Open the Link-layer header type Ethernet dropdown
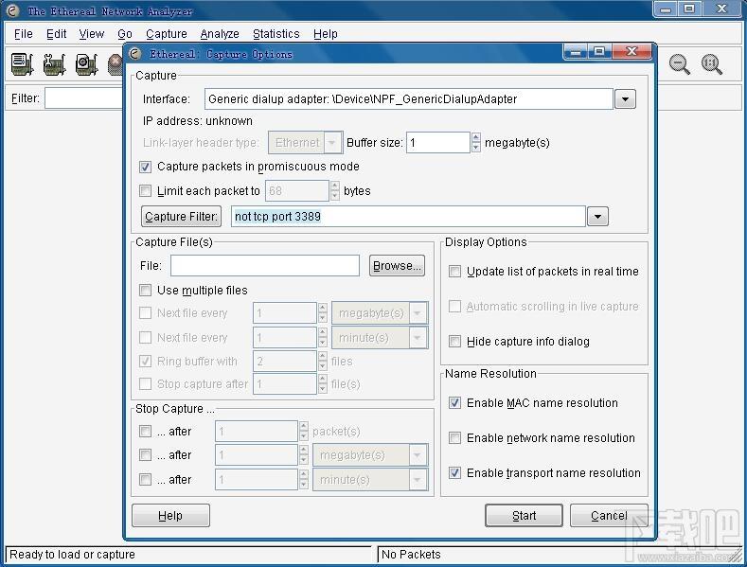Screen dimensions: 747x567 pyautogui.click(x=305, y=143)
